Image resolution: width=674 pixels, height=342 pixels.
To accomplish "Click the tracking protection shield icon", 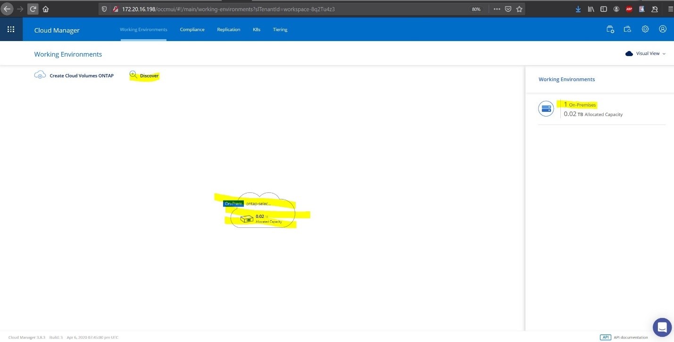I will 105,9.
